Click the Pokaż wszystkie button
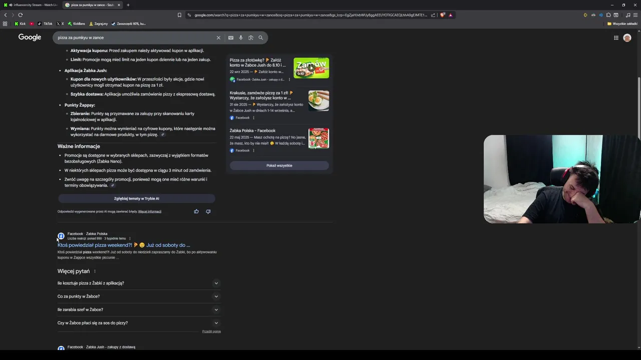This screenshot has height=360, width=641. click(x=279, y=165)
